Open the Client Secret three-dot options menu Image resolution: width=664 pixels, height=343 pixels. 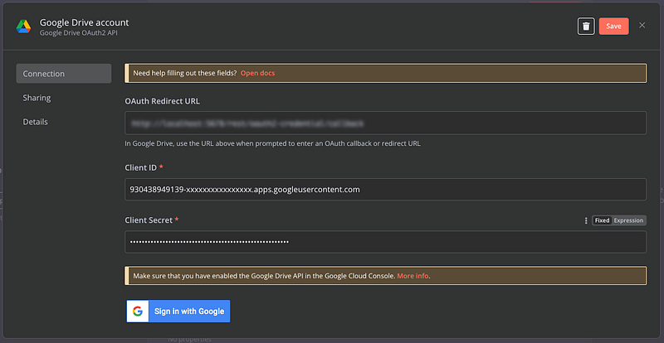tap(586, 220)
